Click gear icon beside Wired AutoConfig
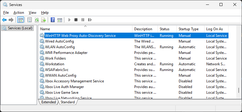 [42, 41]
